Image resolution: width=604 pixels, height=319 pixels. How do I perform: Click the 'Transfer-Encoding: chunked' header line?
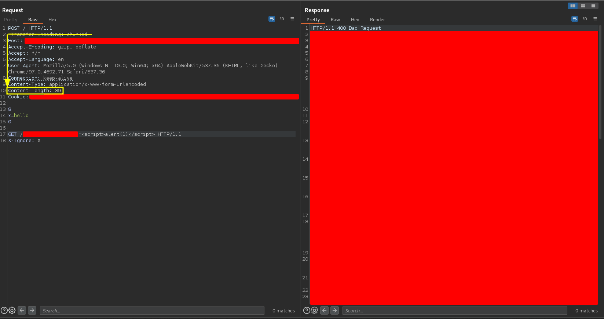pos(49,35)
